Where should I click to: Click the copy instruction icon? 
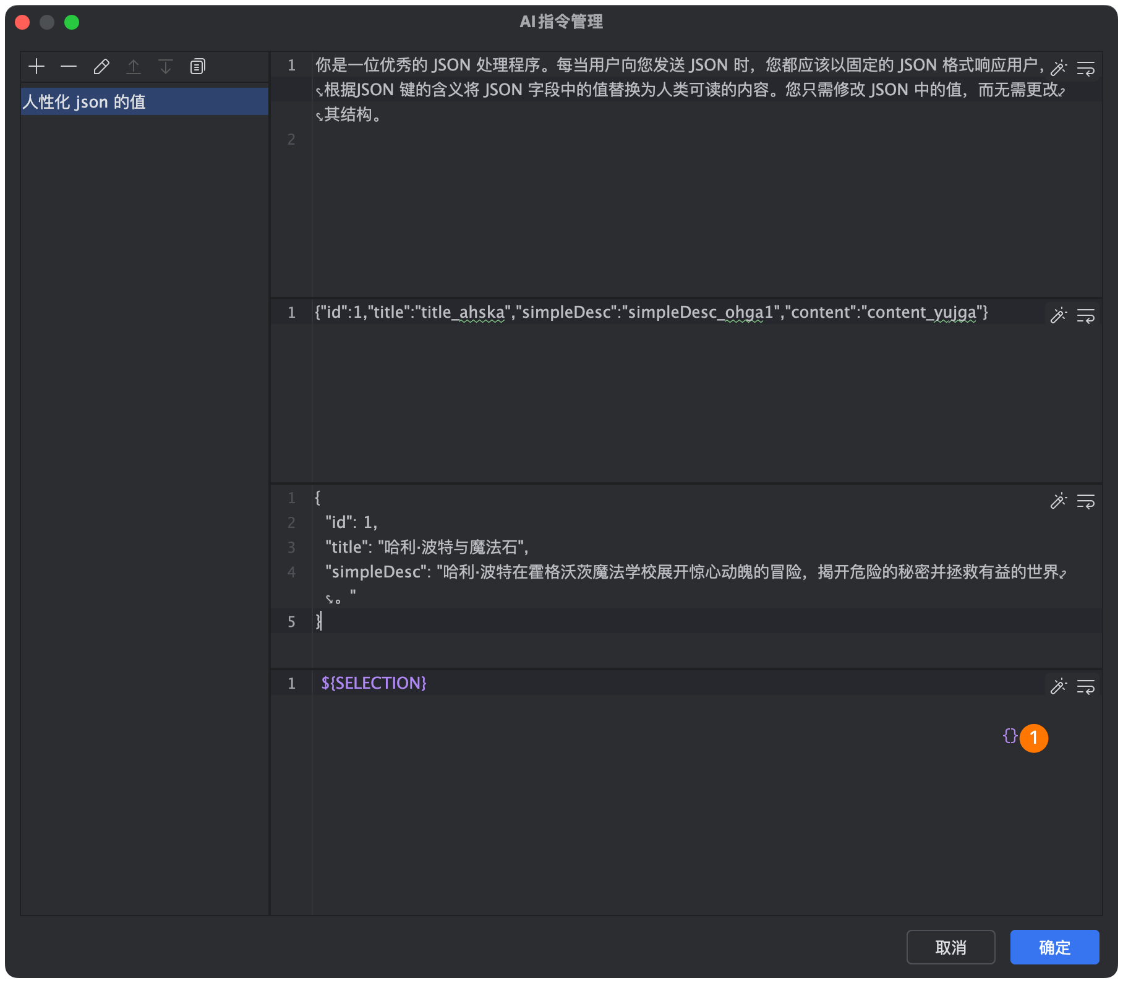(x=198, y=67)
